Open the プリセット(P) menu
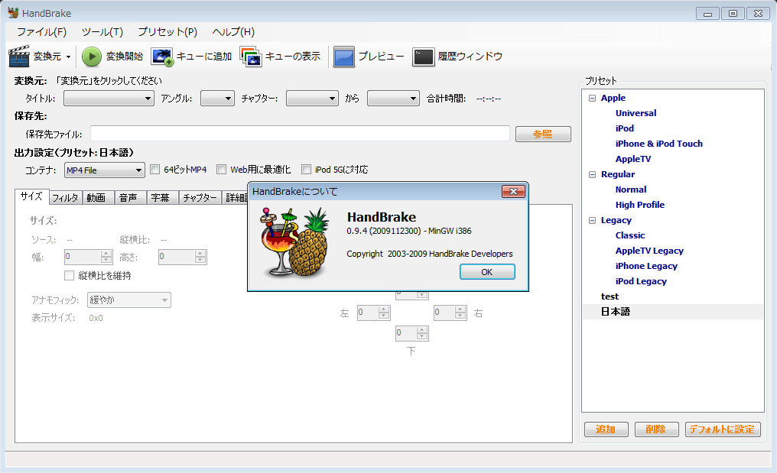 pos(167,31)
